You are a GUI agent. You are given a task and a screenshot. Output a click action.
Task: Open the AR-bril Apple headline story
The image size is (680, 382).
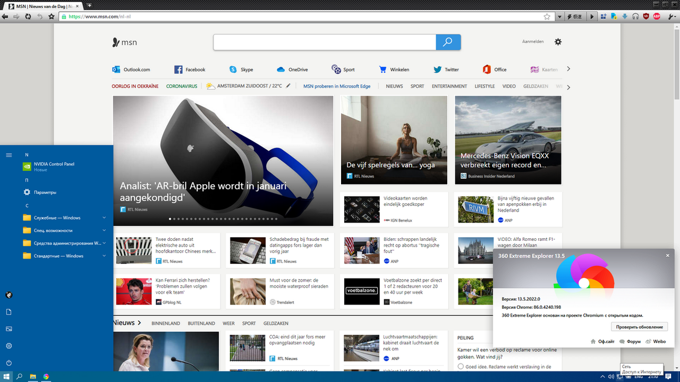coord(223,161)
